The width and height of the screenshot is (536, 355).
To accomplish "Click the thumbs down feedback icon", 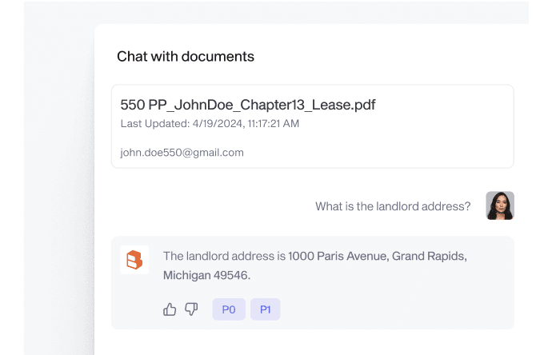I will pyautogui.click(x=191, y=309).
